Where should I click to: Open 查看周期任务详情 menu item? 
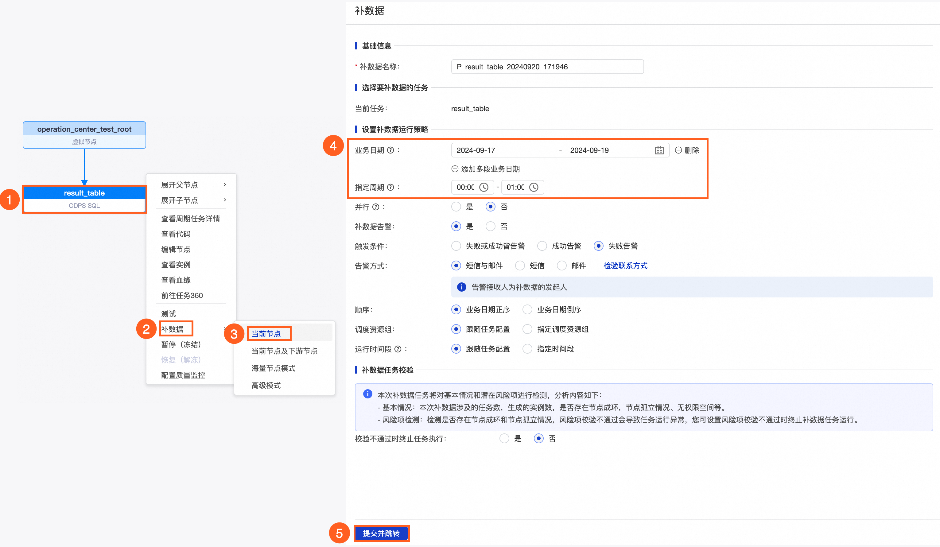coord(190,219)
